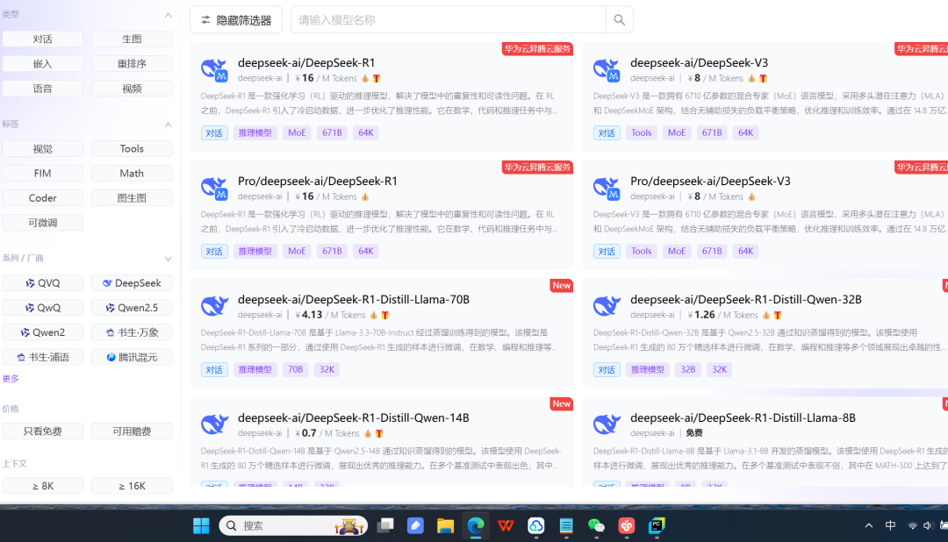
Task: Show hidden icons in the system tray
Action: tap(869, 525)
